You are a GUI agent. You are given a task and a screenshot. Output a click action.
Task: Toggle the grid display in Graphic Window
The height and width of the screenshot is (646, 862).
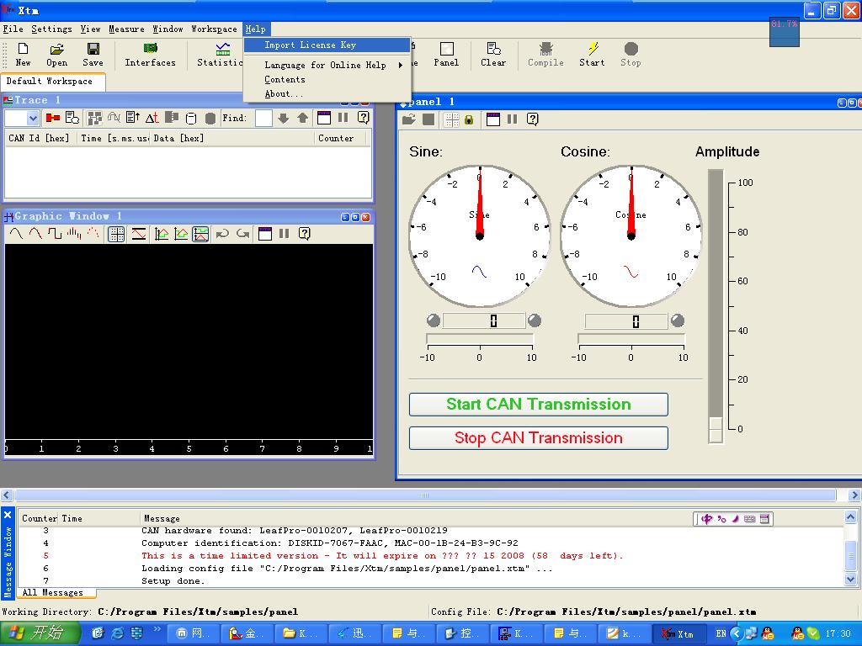116,234
